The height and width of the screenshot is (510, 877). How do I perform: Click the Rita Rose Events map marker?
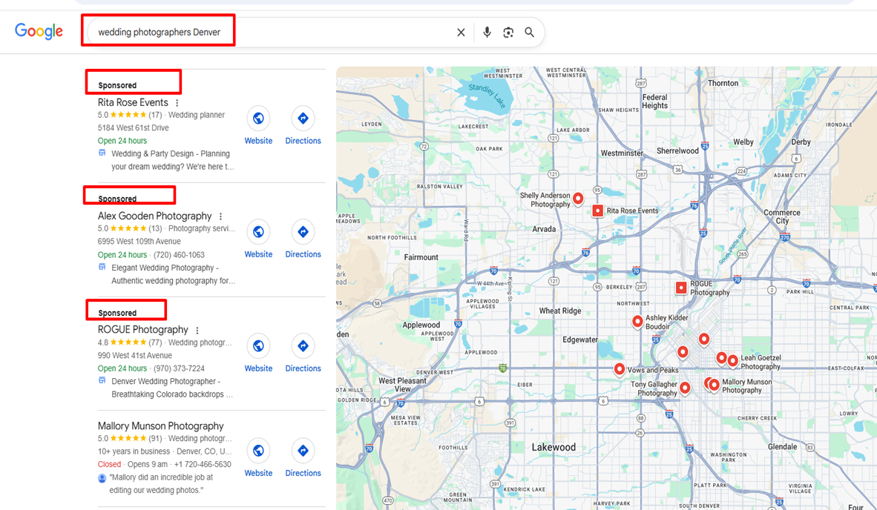(597, 211)
